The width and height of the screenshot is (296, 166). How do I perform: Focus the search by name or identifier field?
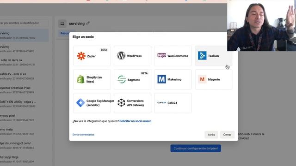point(24,23)
